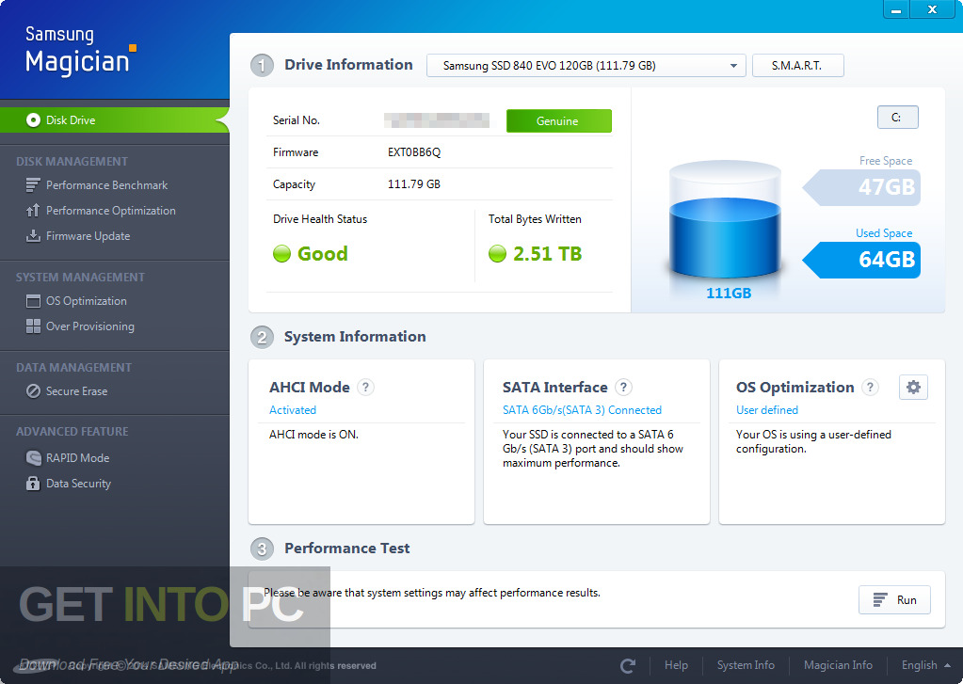Click SATA 6Gb/s(SATA 3) Connected link
963x684 pixels.
click(582, 409)
